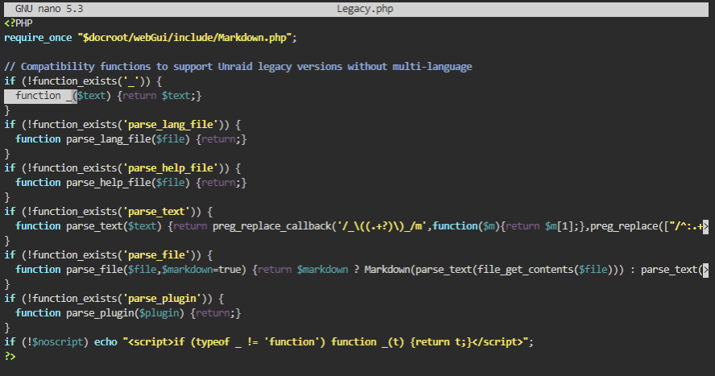Click the line overflow marker on parse_text line
715x376 pixels.
pos(706,226)
